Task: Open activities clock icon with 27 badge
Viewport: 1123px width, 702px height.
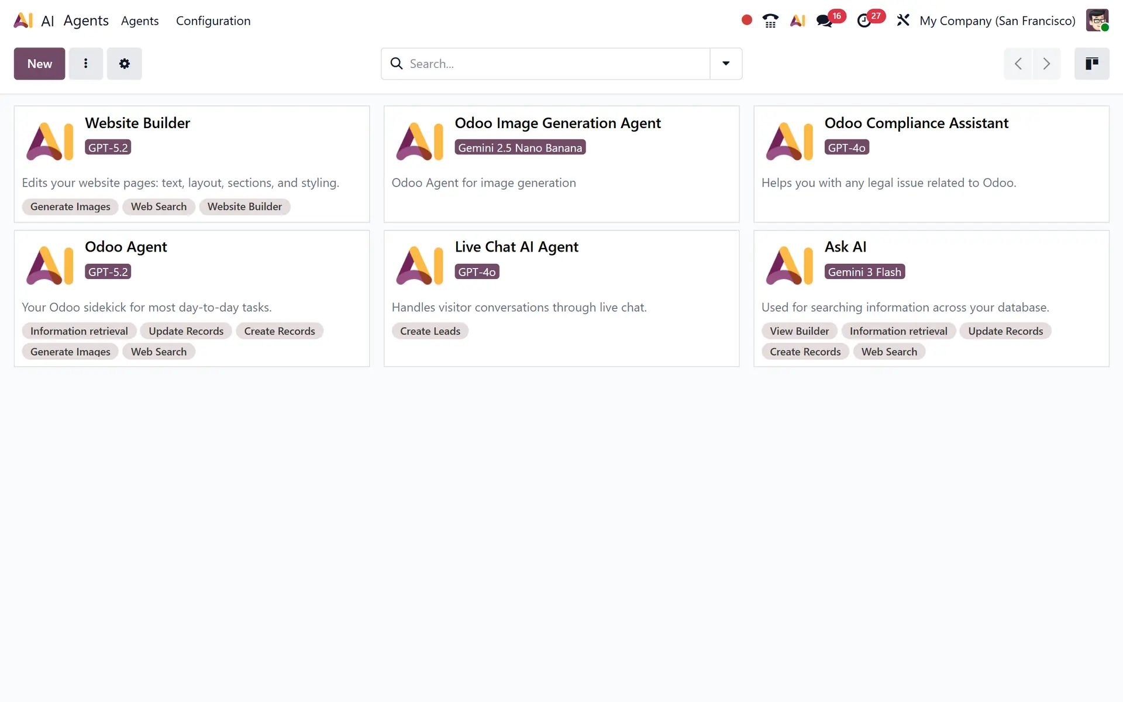Action: pos(864,20)
